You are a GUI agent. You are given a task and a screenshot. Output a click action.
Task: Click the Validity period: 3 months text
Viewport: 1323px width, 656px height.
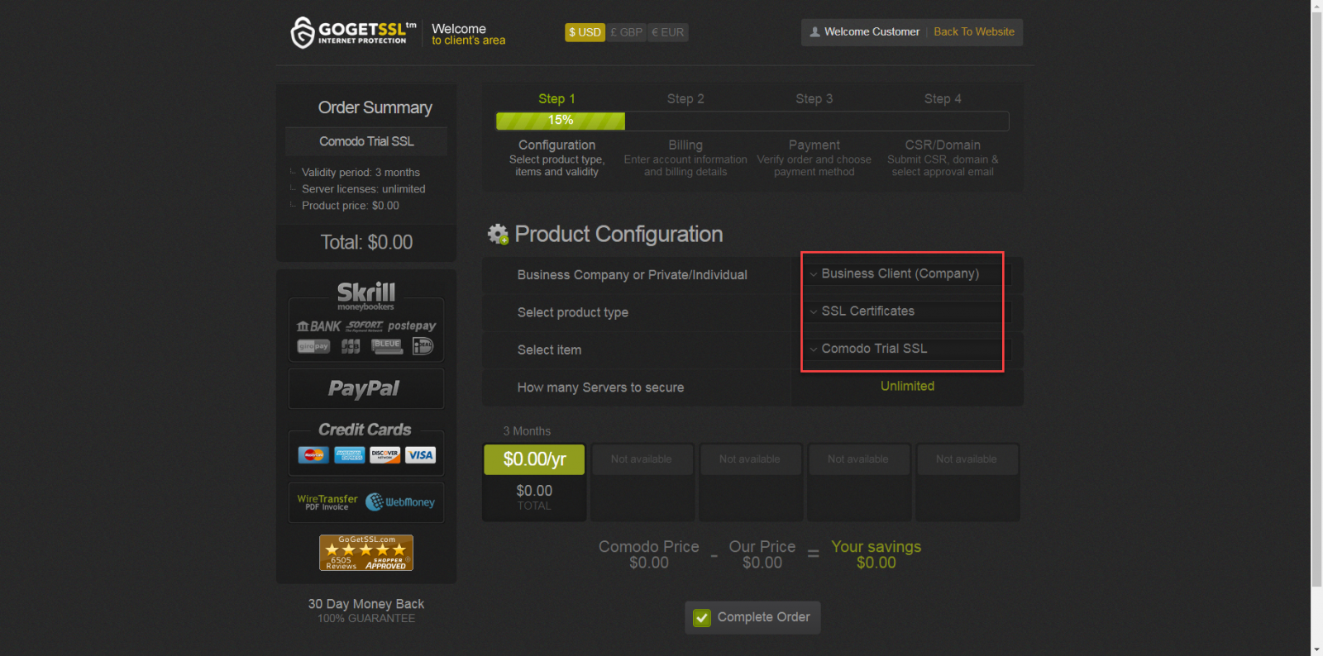[361, 173]
